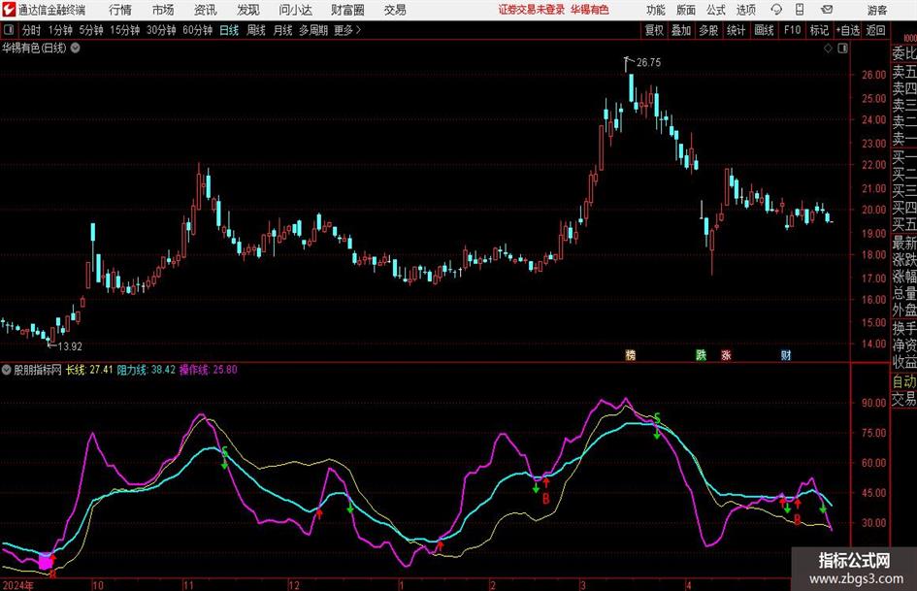Viewport: 917px width, 591px height.
Task: Click the 叠加 overlay button
Action: click(x=681, y=30)
